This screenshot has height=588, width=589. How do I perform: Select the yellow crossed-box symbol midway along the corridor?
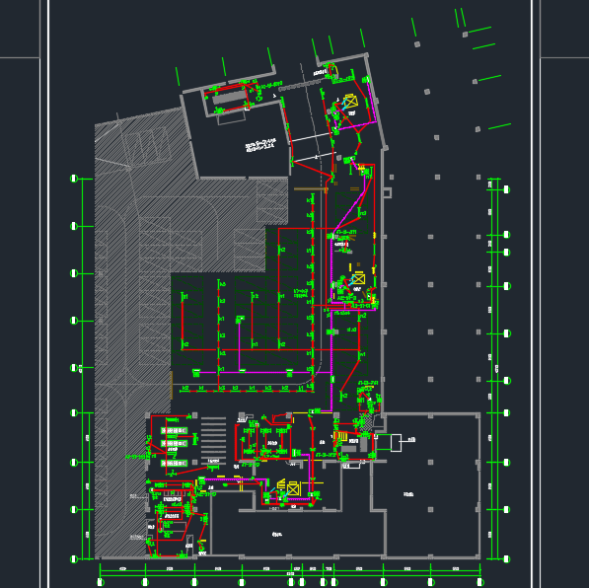[x=358, y=279]
